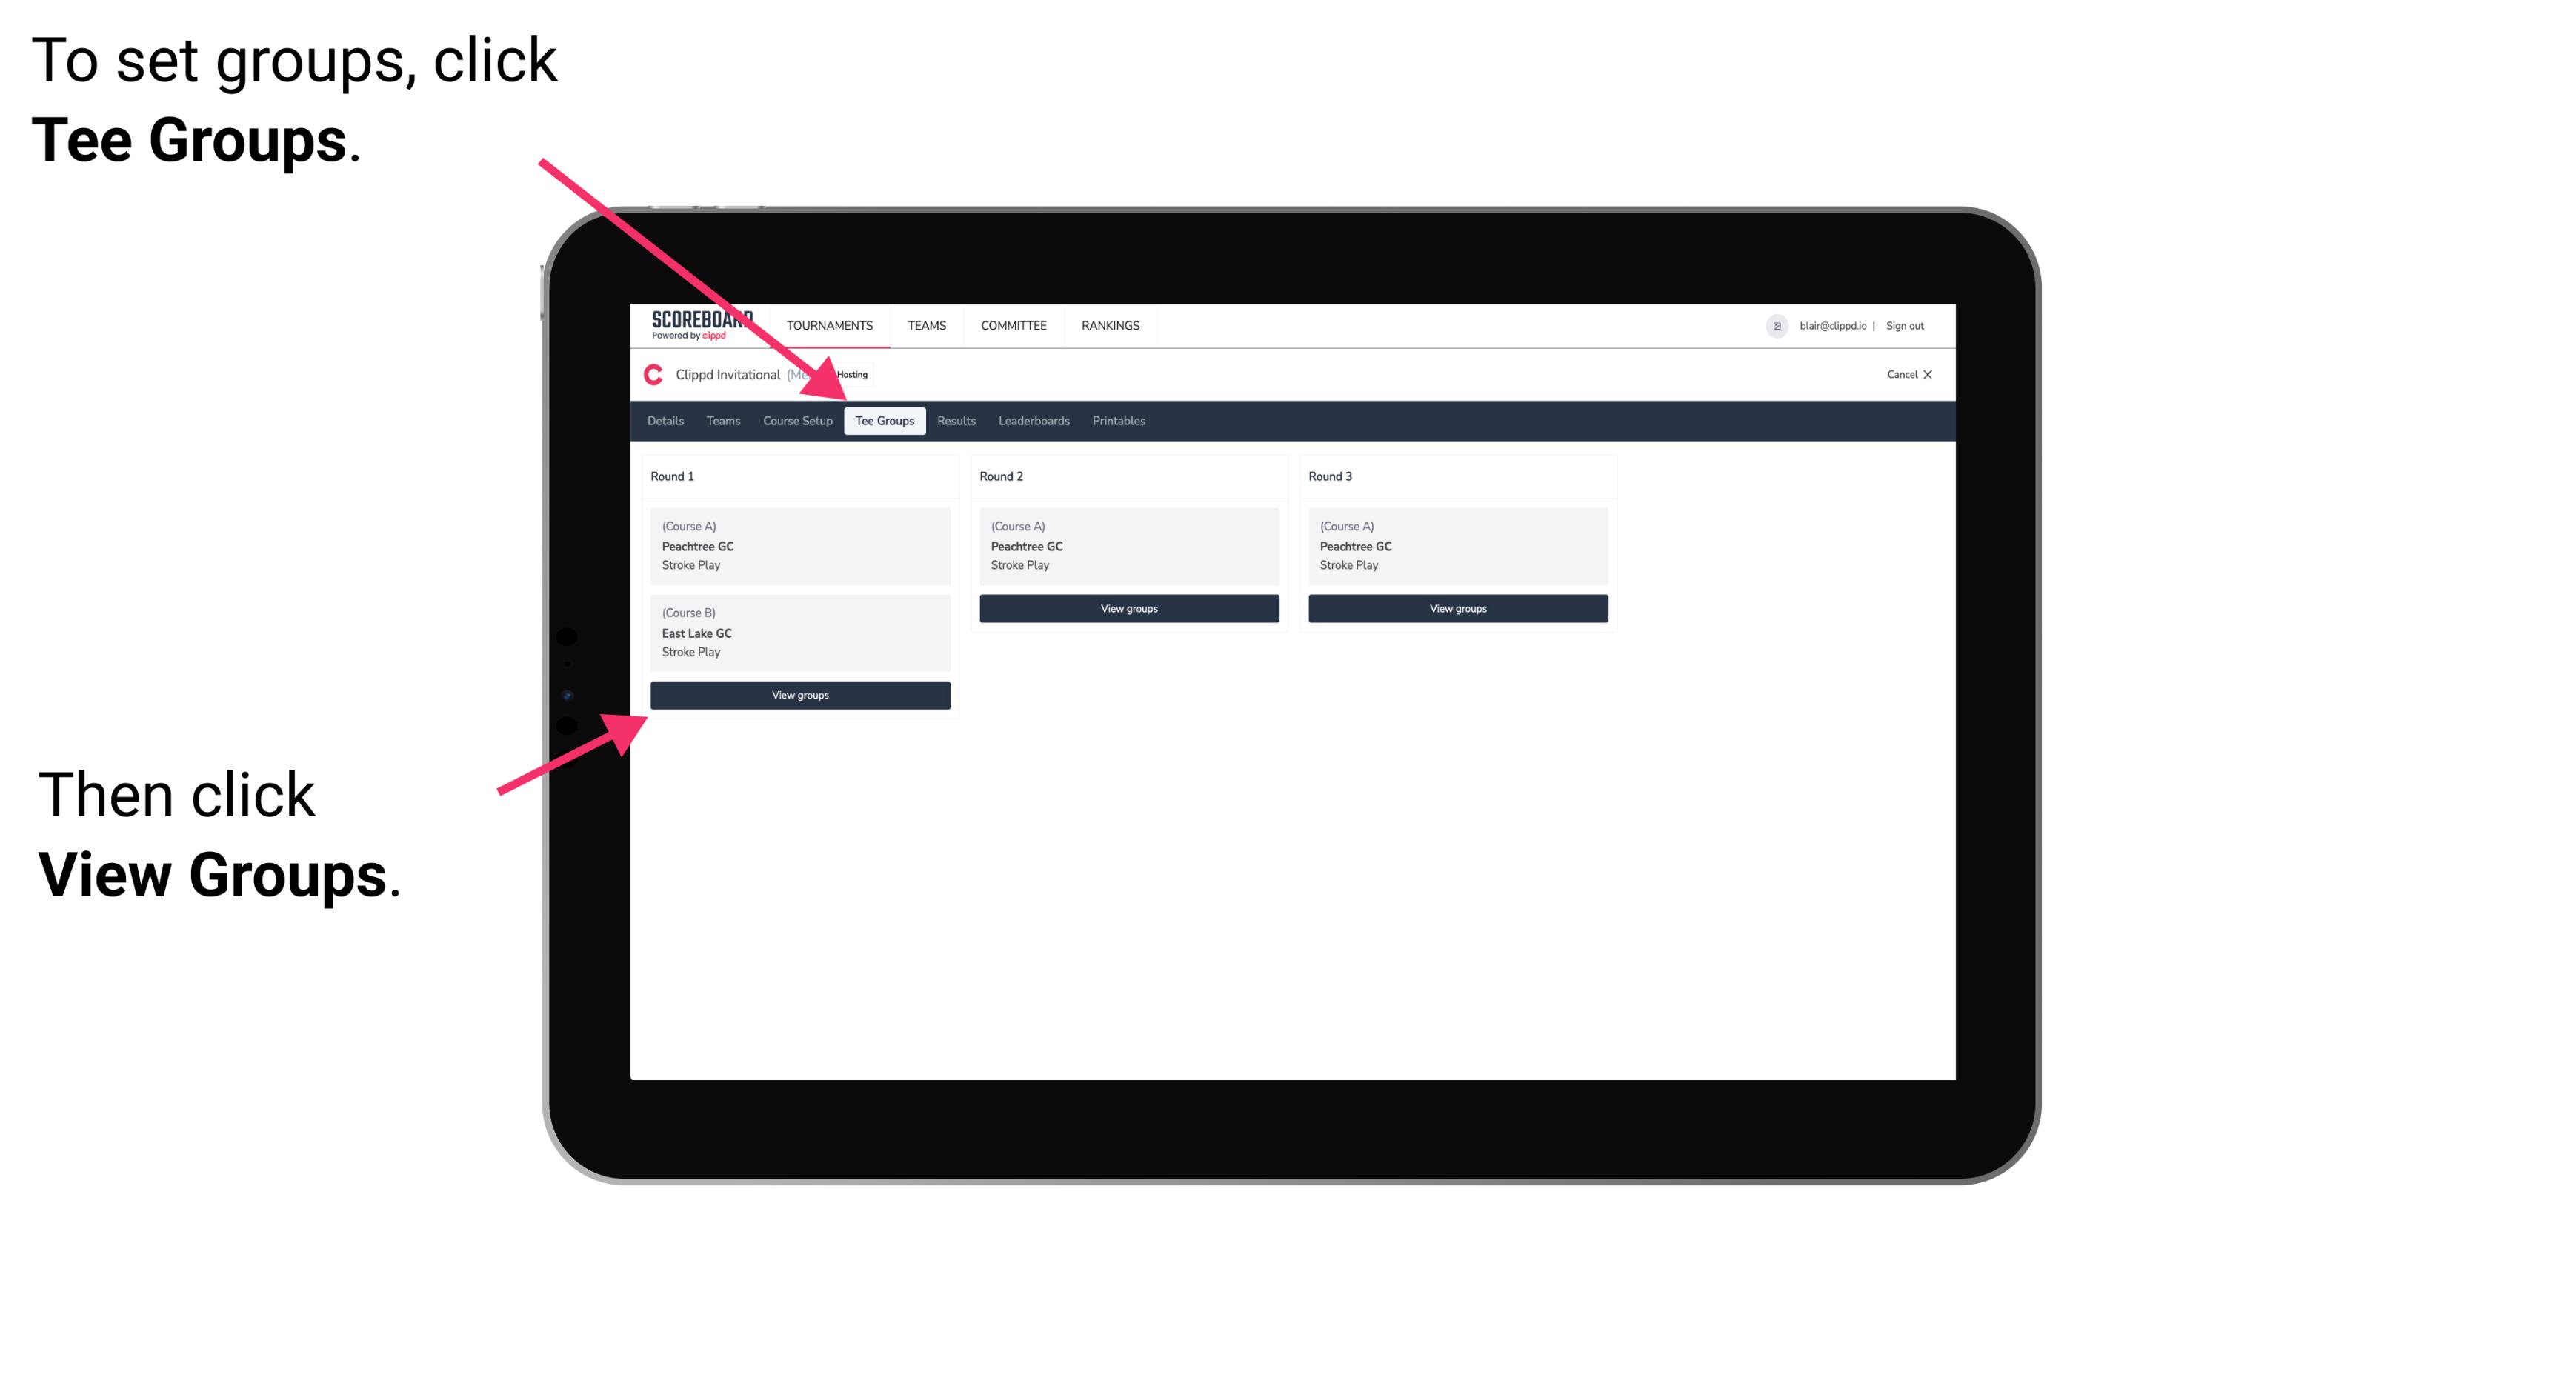
Task: Click the Results tab icon
Action: click(x=953, y=422)
